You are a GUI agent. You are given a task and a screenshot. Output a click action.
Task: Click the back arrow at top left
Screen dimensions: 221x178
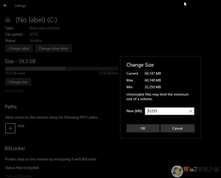(5, 5)
